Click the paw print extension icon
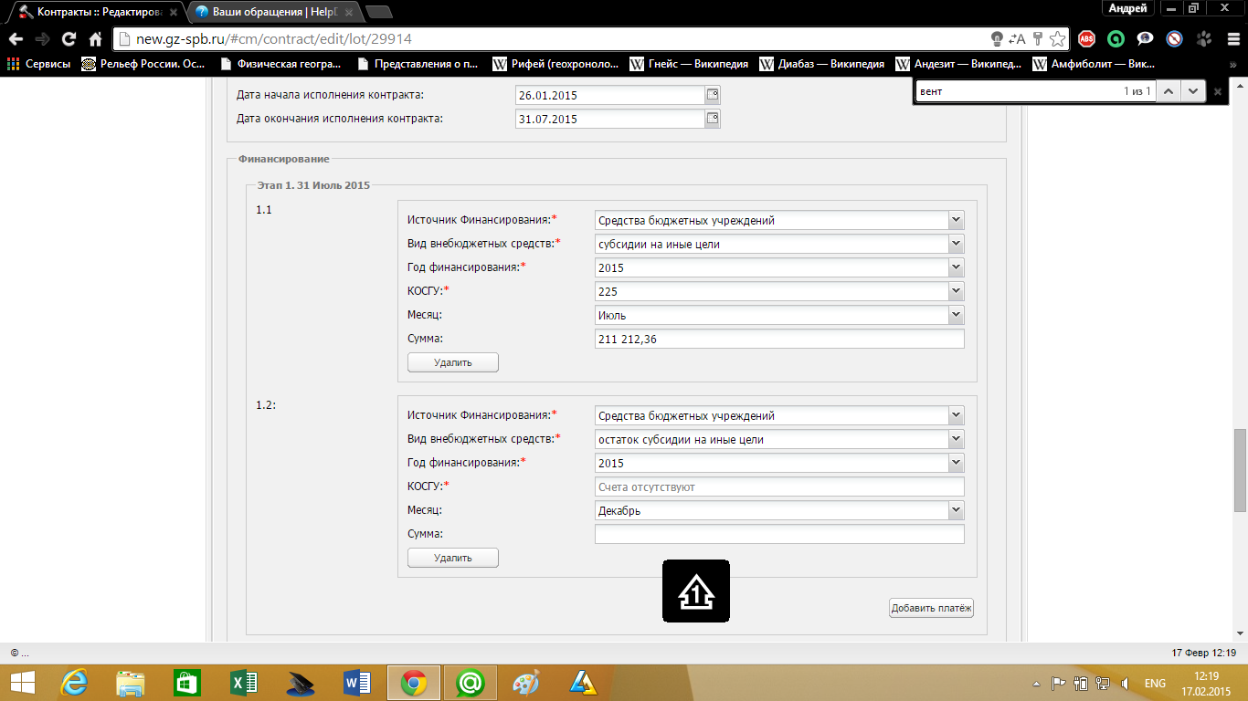This screenshot has width=1248, height=701. (1203, 39)
